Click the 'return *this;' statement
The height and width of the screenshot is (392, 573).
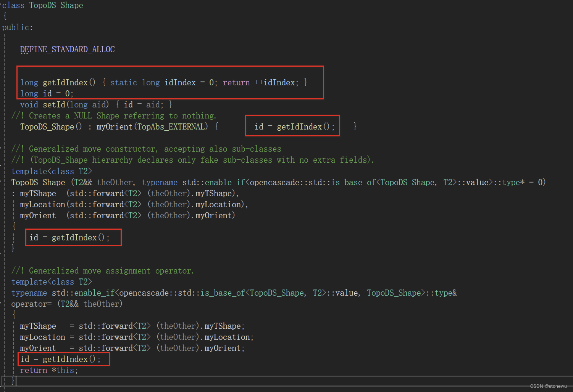[49, 370]
